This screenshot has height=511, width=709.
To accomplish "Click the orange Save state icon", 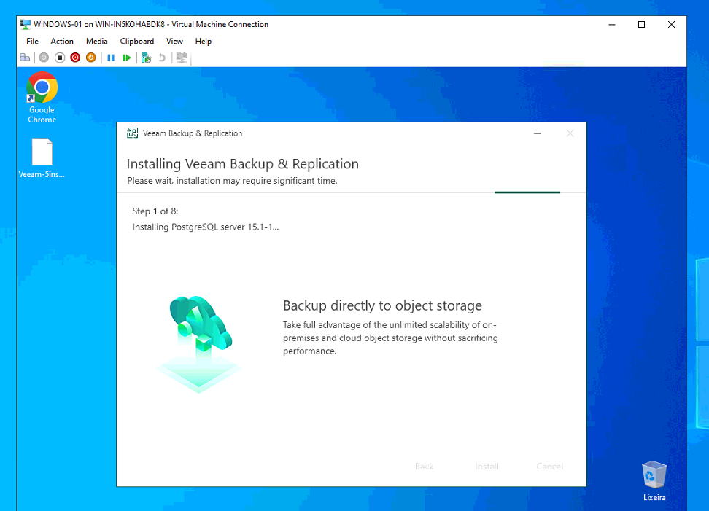I will (91, 58).
